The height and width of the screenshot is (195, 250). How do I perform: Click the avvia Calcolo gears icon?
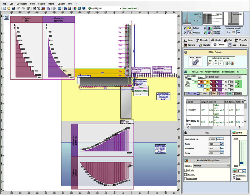pos(195,62)
